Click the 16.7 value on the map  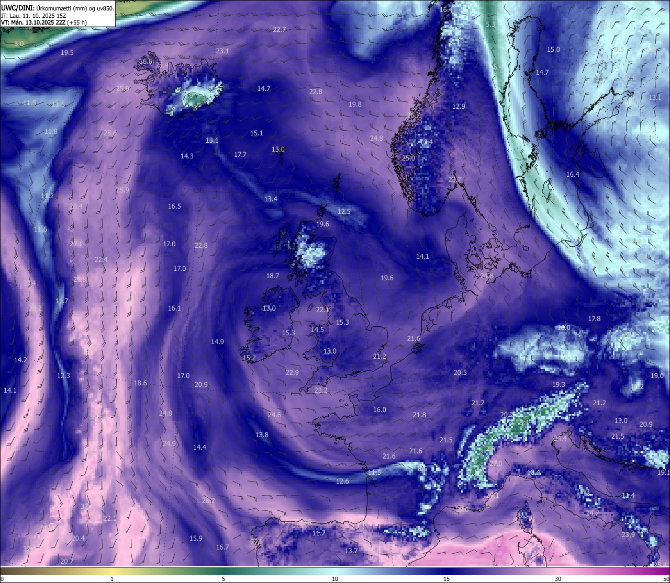point(222,547)
